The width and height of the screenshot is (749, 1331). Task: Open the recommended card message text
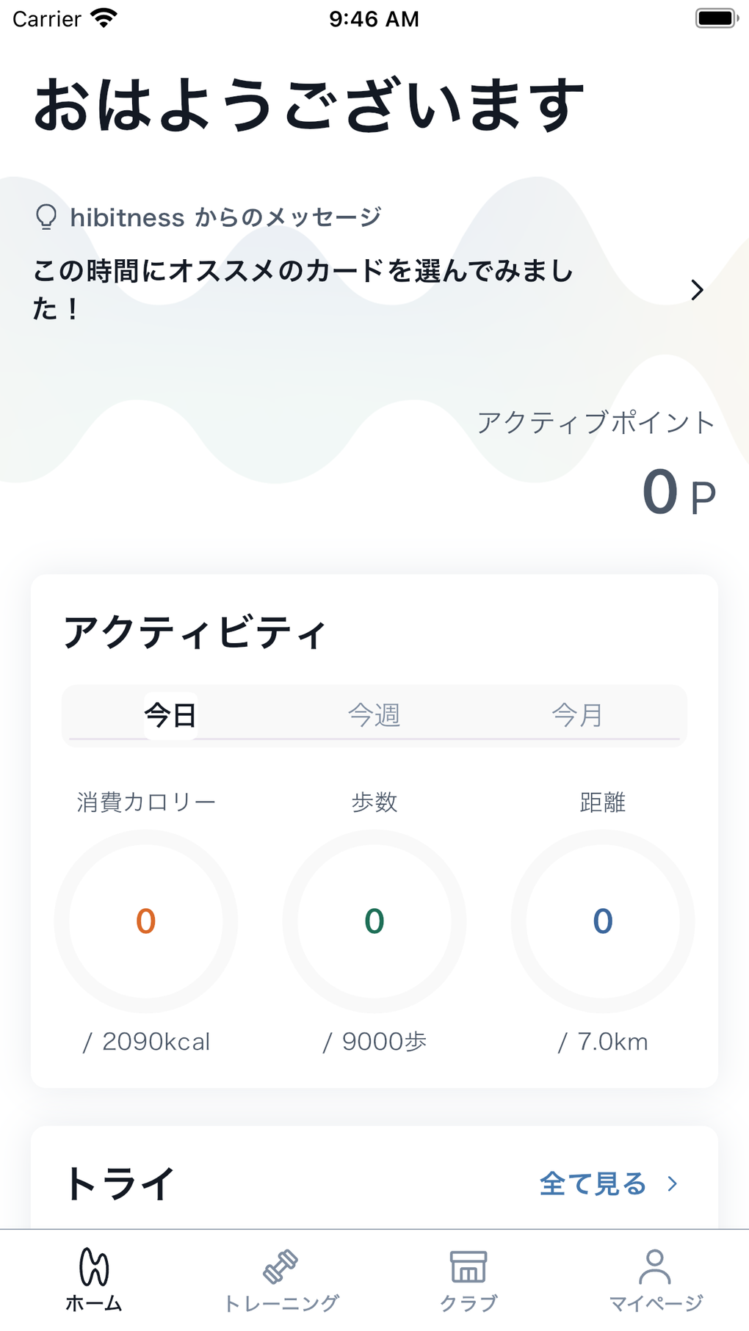coord(303,289)
